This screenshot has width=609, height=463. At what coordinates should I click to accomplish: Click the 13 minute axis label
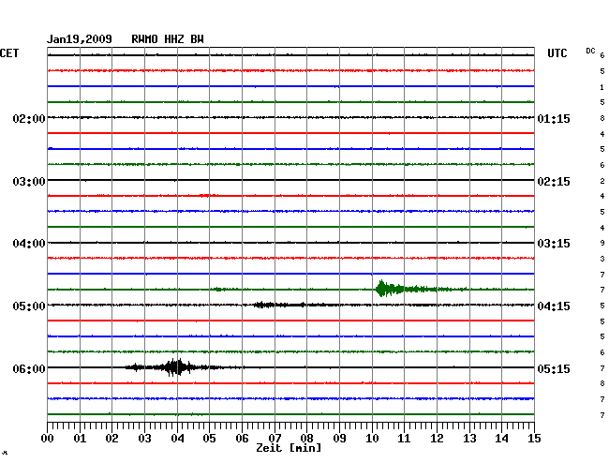coord(469,439)
